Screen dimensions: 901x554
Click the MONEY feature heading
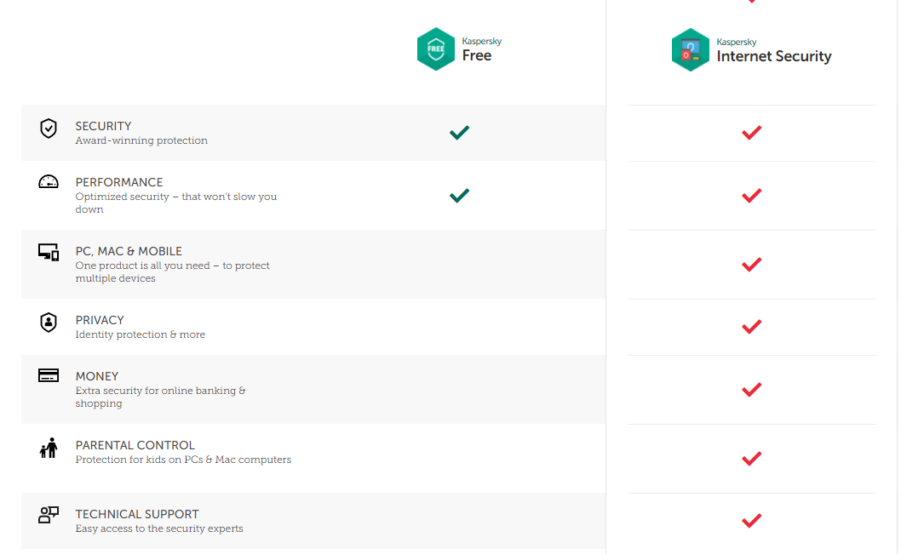pyautogui.click(x=97, y=376)
